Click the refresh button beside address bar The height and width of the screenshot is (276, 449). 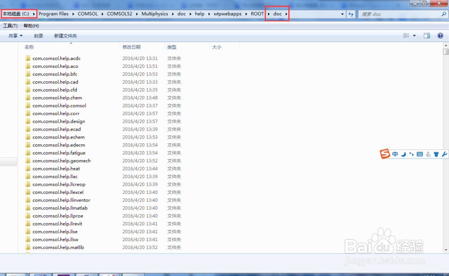click(351, 14)
